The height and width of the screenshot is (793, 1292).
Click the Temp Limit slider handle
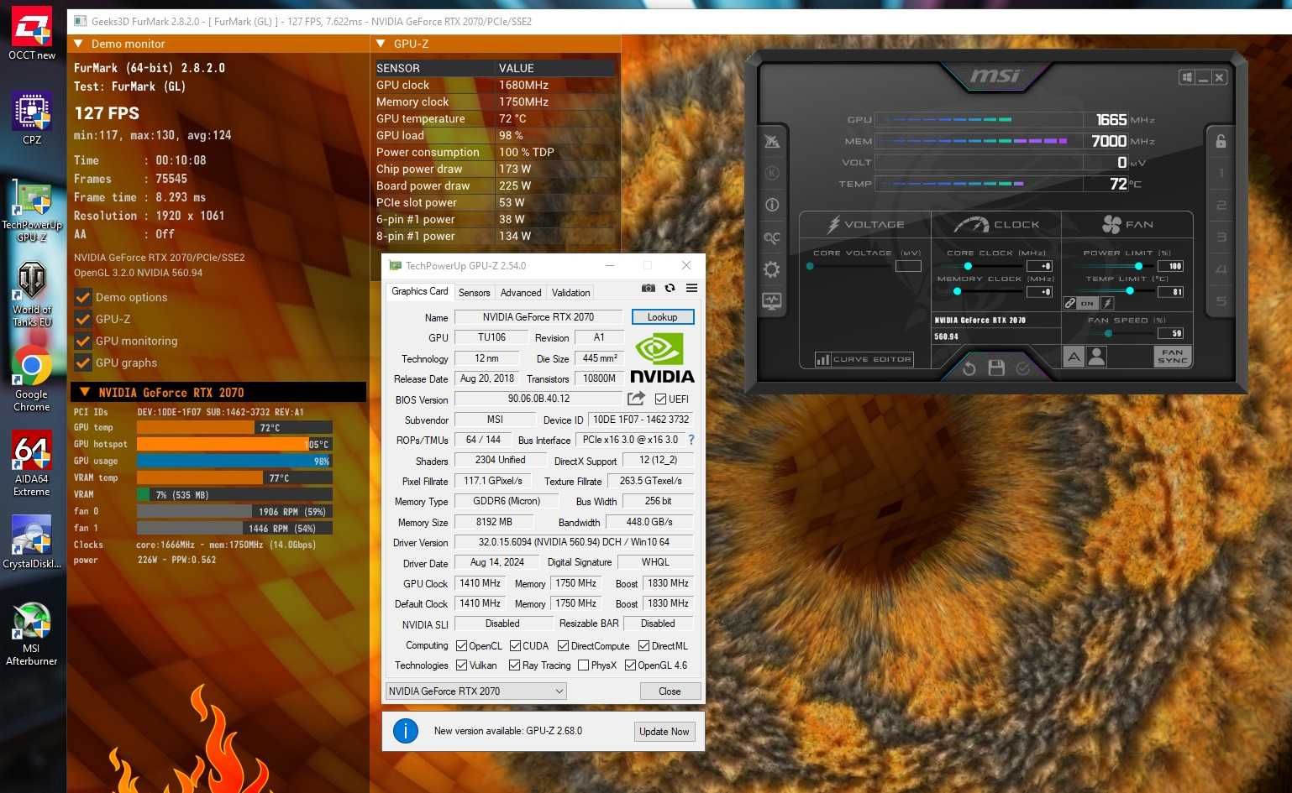click(1130, 291)
